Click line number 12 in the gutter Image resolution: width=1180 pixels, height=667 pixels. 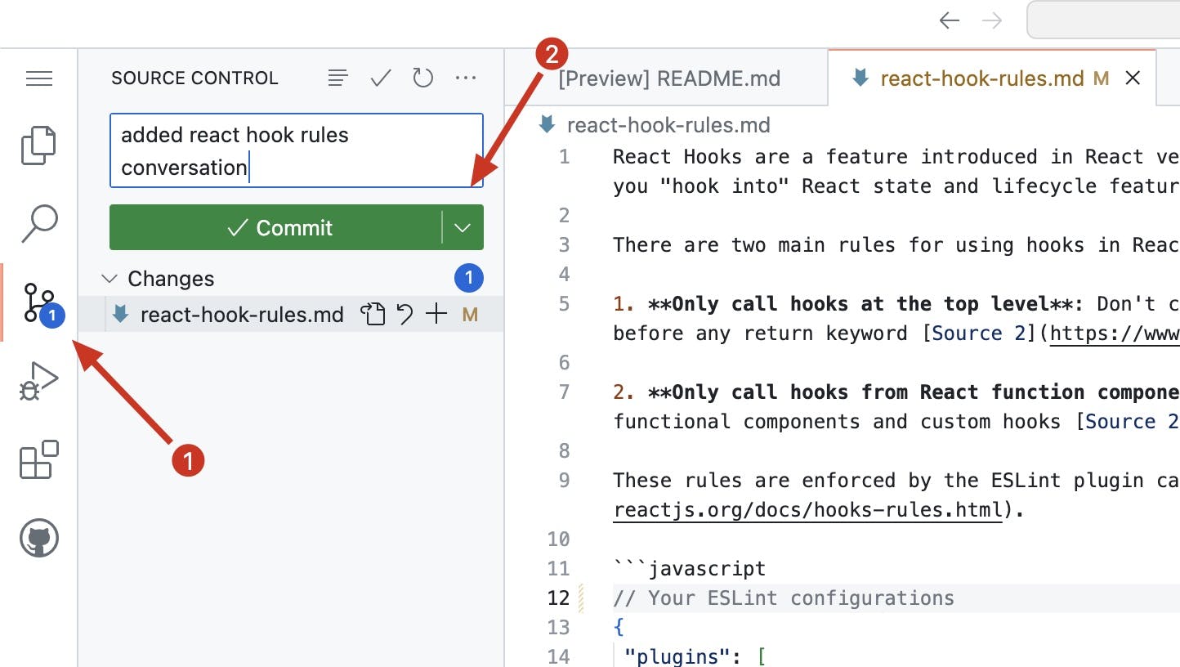(559, 598)
